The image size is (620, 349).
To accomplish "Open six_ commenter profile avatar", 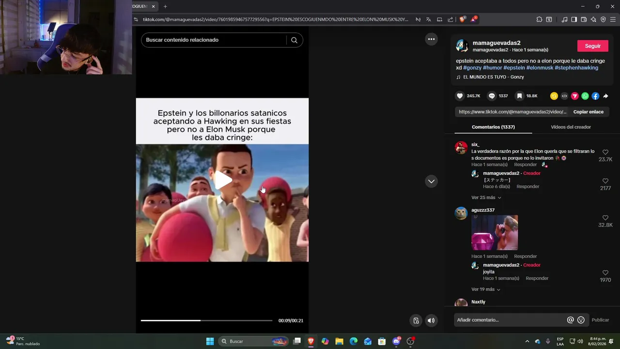I will click(461, 147).
